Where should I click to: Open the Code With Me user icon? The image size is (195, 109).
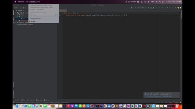[132, 8]
